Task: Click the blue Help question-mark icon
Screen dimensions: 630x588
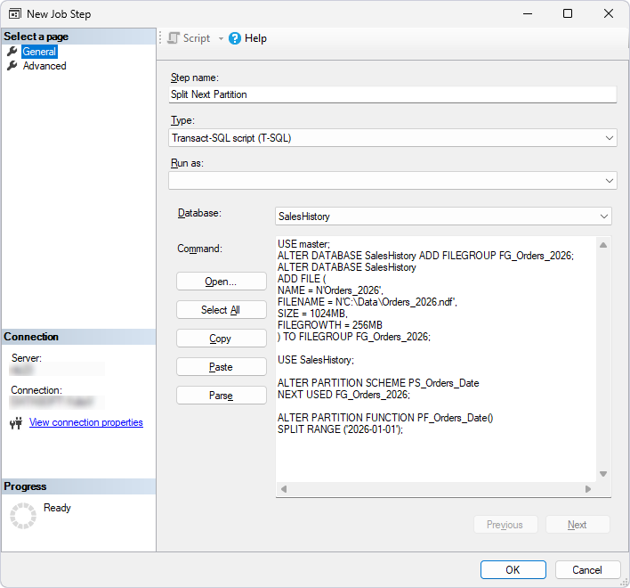Action: coord(235,38)
